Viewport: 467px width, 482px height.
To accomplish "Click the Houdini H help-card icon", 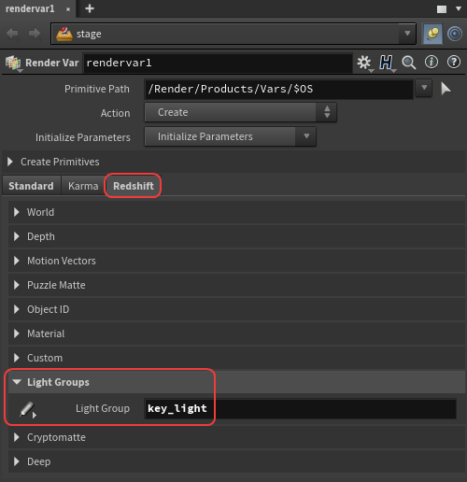I will tap(387, 63).
